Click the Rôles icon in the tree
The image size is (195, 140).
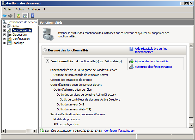coord(9,26)
